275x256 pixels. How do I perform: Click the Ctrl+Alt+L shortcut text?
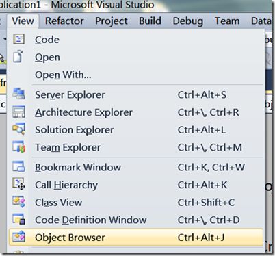tap(202, 130)
